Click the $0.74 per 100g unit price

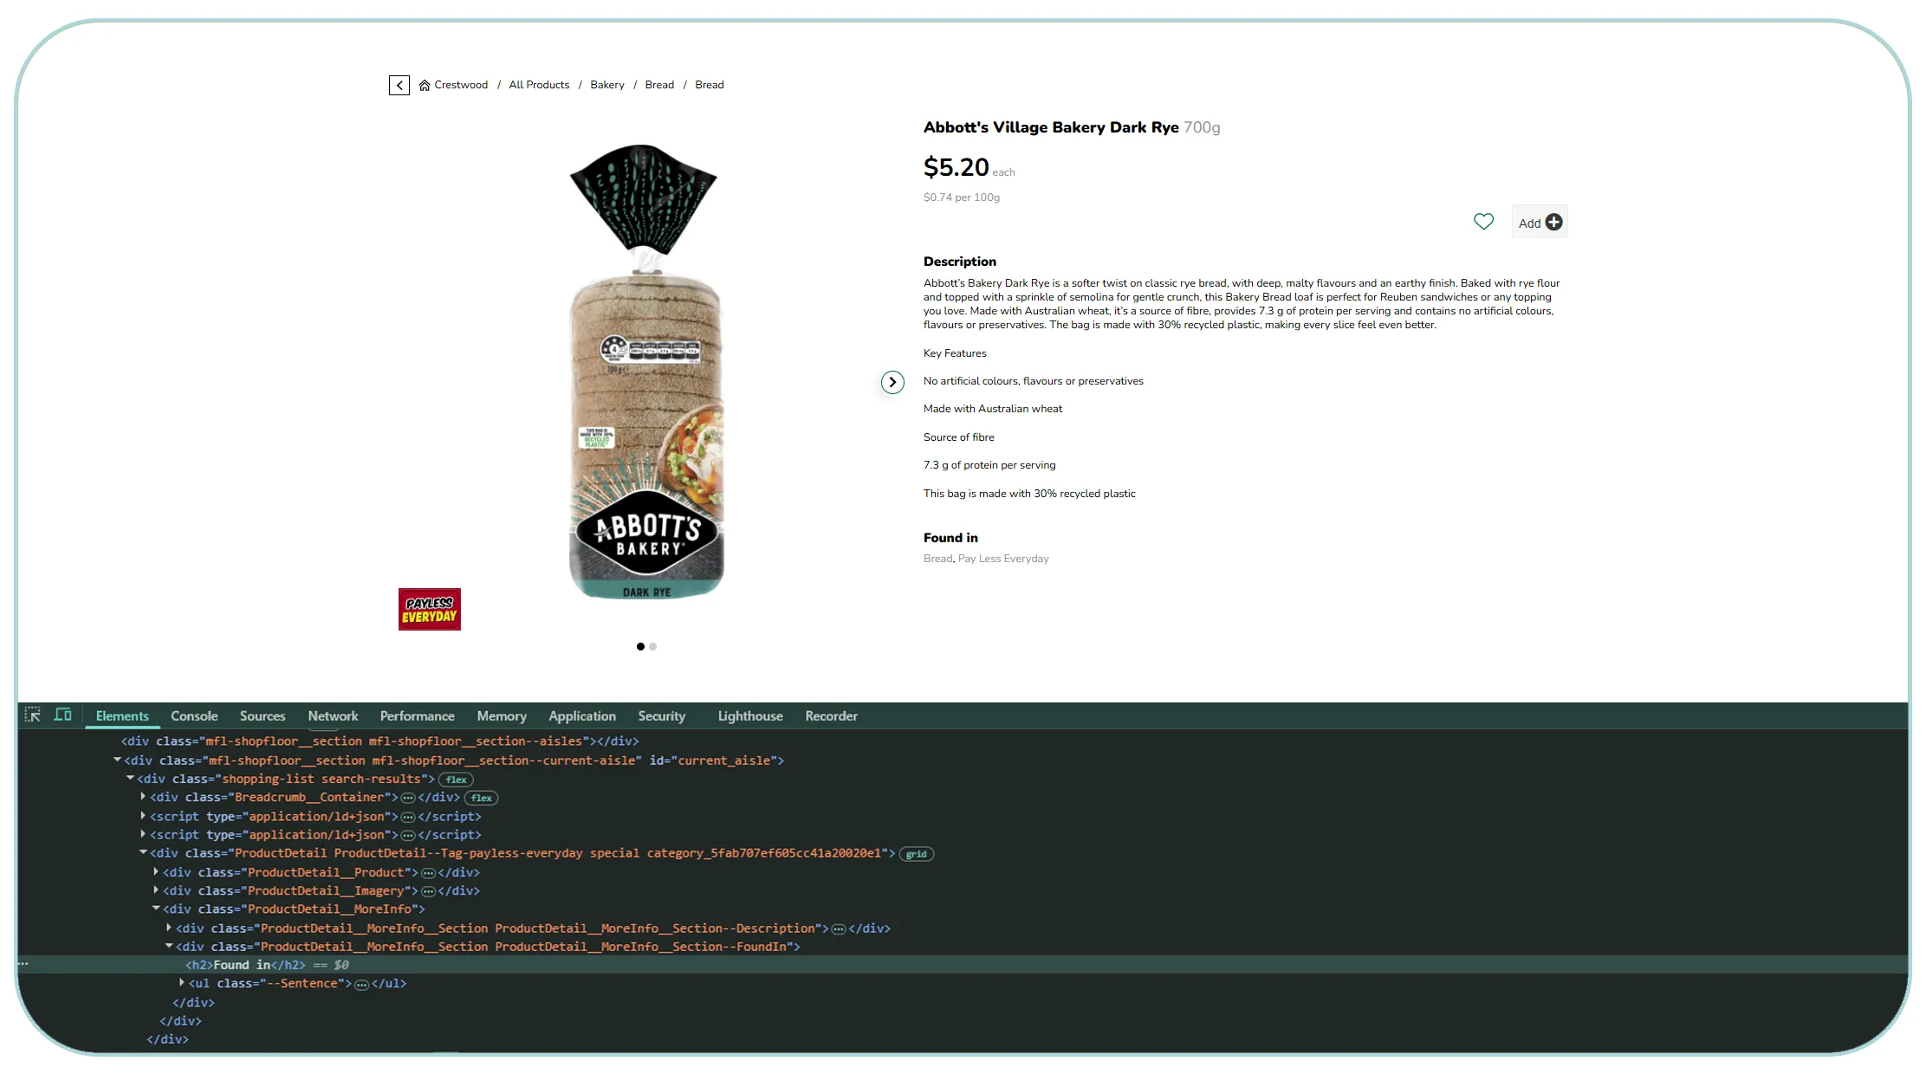(962, 197)
